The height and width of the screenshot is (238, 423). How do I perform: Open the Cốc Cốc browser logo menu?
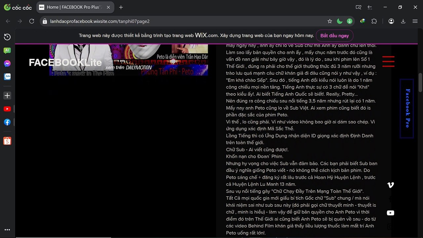click(x=18, y=7)
